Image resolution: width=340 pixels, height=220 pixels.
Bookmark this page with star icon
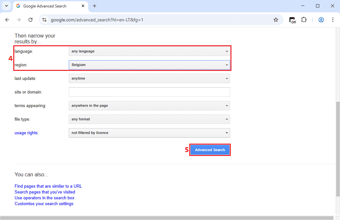coord(276,20)
